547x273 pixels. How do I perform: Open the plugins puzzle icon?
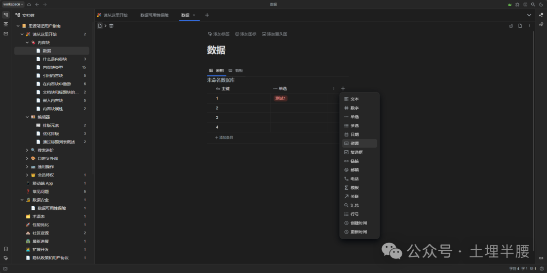(517, 5)
